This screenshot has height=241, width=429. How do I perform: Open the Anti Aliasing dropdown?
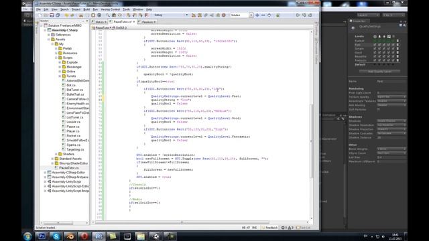coord(391,105)
